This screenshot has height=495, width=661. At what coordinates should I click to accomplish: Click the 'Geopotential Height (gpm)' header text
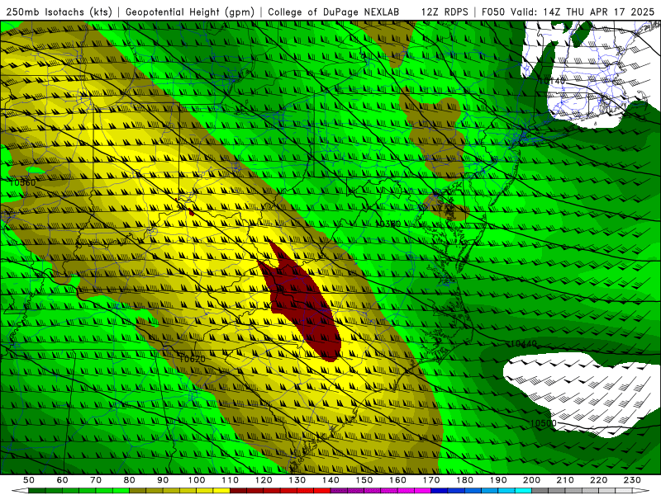click(x=190, y=12)
